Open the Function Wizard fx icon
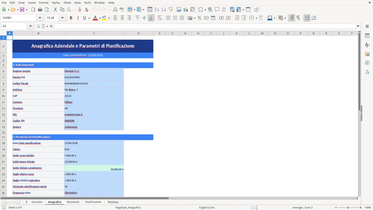The image size is (373, 210). (39, 26)
